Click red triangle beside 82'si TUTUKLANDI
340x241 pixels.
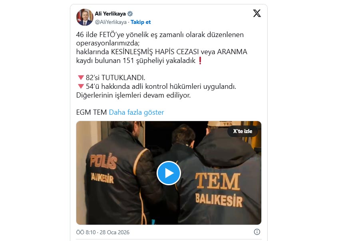click(81, 77)
